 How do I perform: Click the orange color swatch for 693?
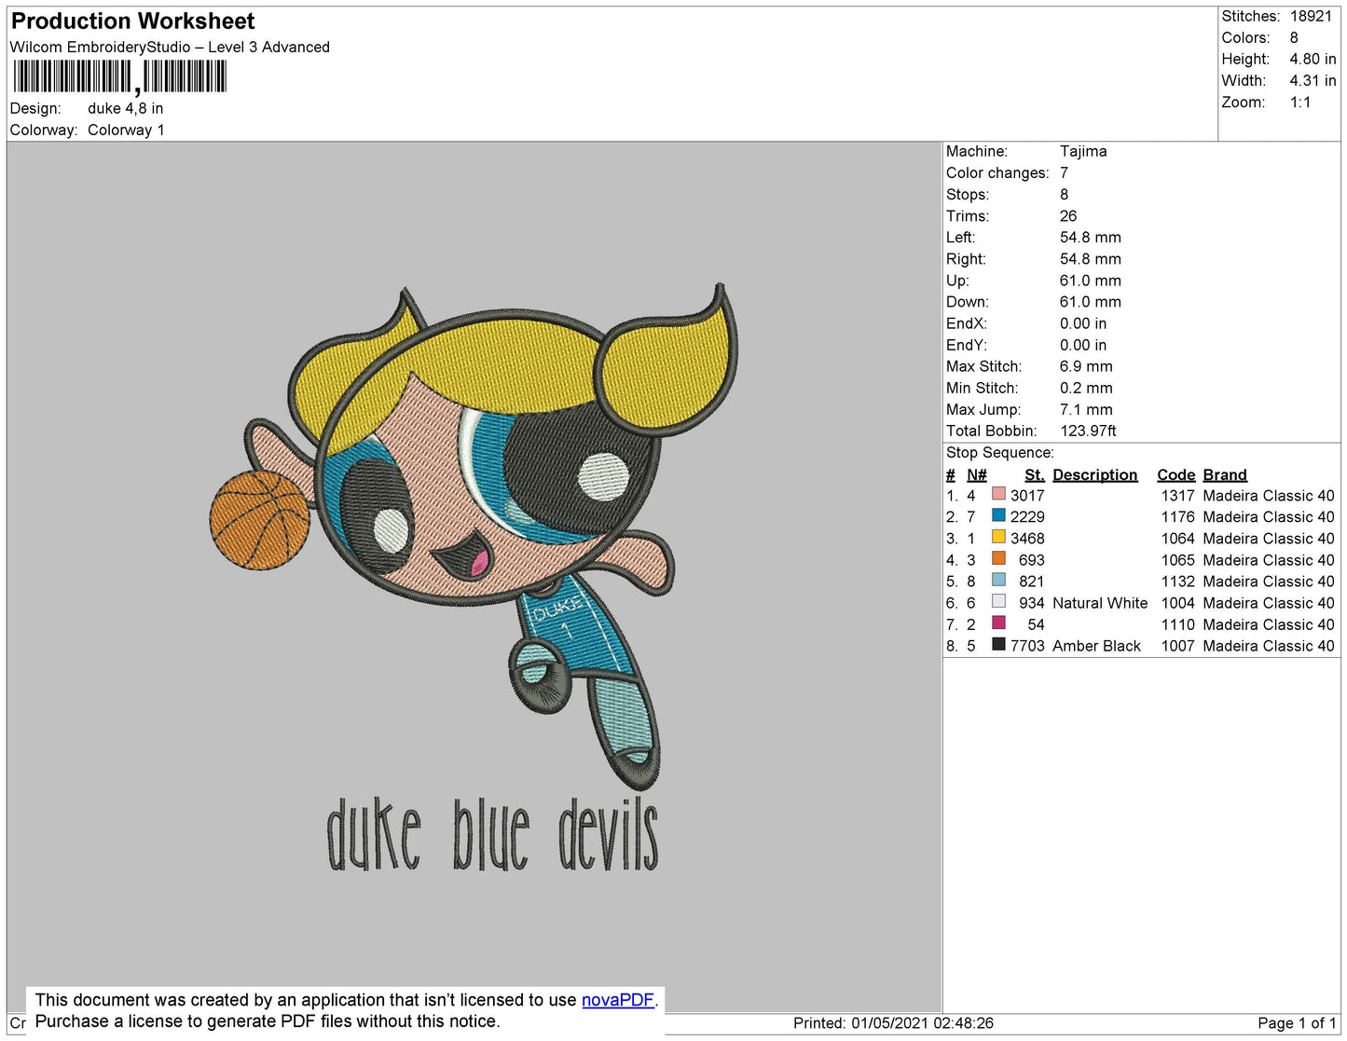click(x=998, y=558)
